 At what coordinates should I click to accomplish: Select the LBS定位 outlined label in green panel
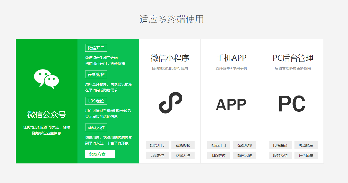pos(96,101)
